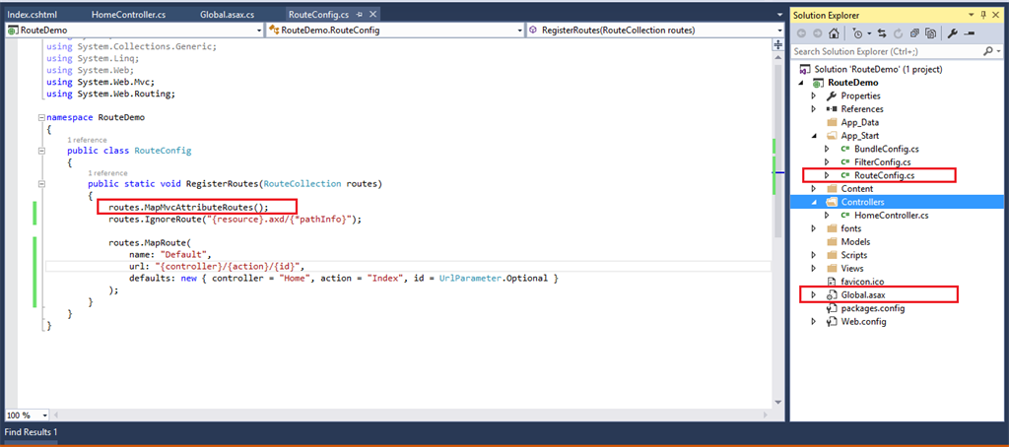Collapse the RouteConfig class outline

click(41, 151)
